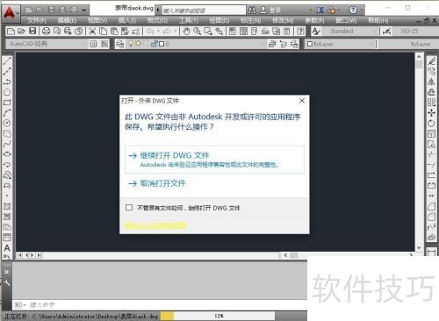Screen dimensions: 439x321
Task: Open the 工具(T) menu
Action: (189, 20)
